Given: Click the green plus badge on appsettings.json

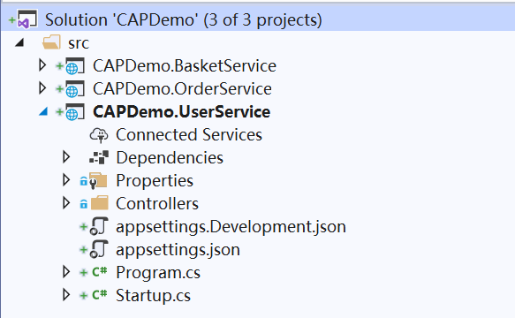Looking at the screenshot, I should pos(84,249).
